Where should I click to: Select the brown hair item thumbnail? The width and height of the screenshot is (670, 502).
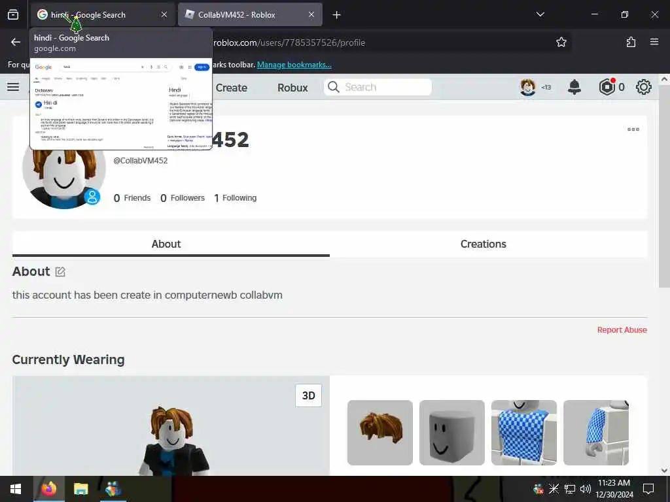pos(380,433)
